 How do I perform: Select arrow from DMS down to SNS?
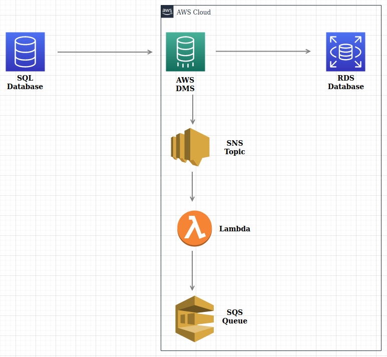192,109
